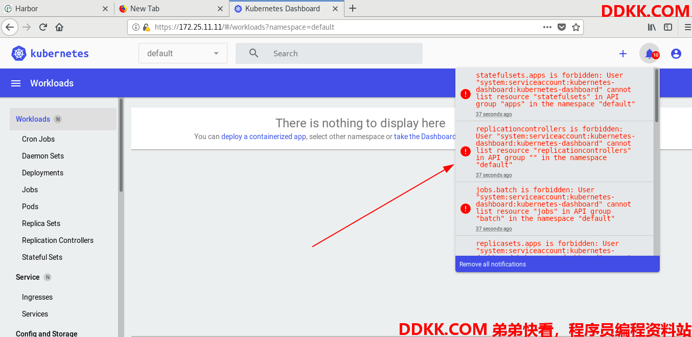The height and width of the screenshot is (337, 692).
Task: Click error icon of replicationcontrollers notification
Action: [x=466, y=151]
